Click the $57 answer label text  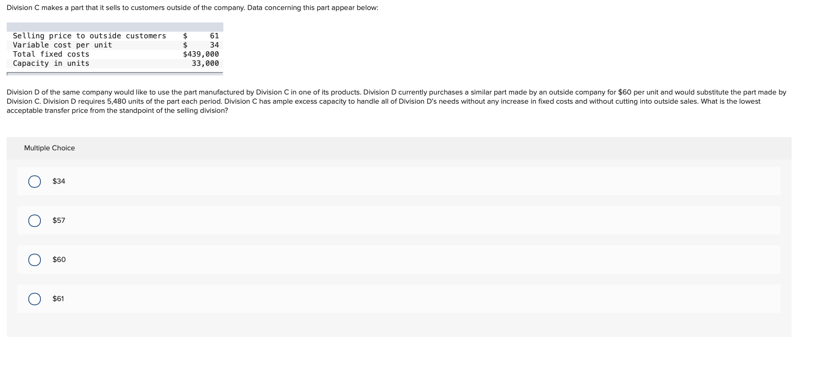point(59,220)
